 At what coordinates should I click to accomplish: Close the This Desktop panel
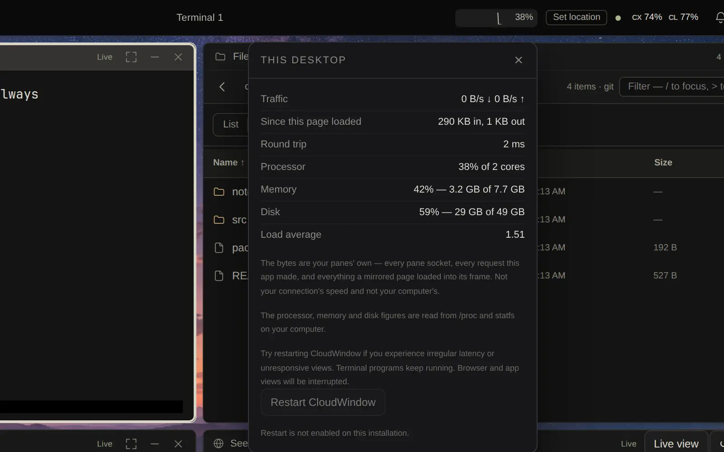tap(519, 60)
